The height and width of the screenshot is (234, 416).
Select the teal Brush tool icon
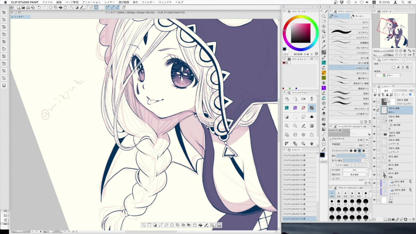324,62
